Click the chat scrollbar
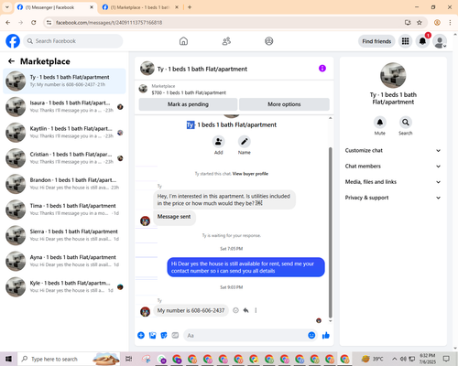Viewport: 458px width, 366px height. pyautogui.click(x=330, y=232)
